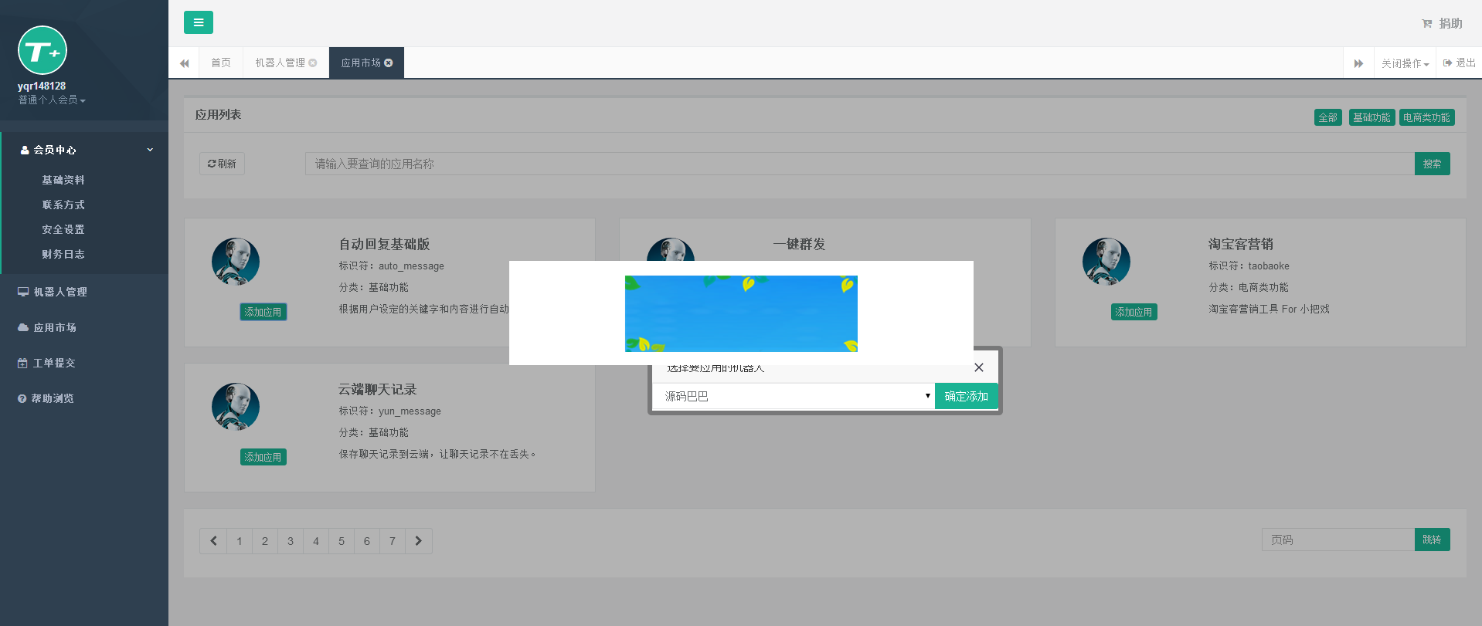Filter apps by 电商类功能

(x=1426, y=117)
